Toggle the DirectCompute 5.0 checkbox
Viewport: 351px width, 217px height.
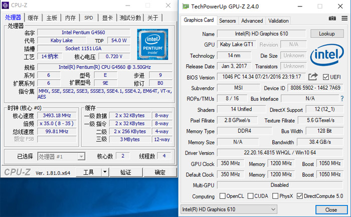coord(299,196)
